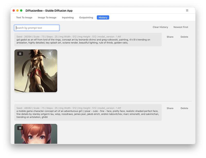This screenshot has height=158, width=206.
Task: Click the prompt text starting 'gal gadot as an elf'
Action: pos(83,41)
